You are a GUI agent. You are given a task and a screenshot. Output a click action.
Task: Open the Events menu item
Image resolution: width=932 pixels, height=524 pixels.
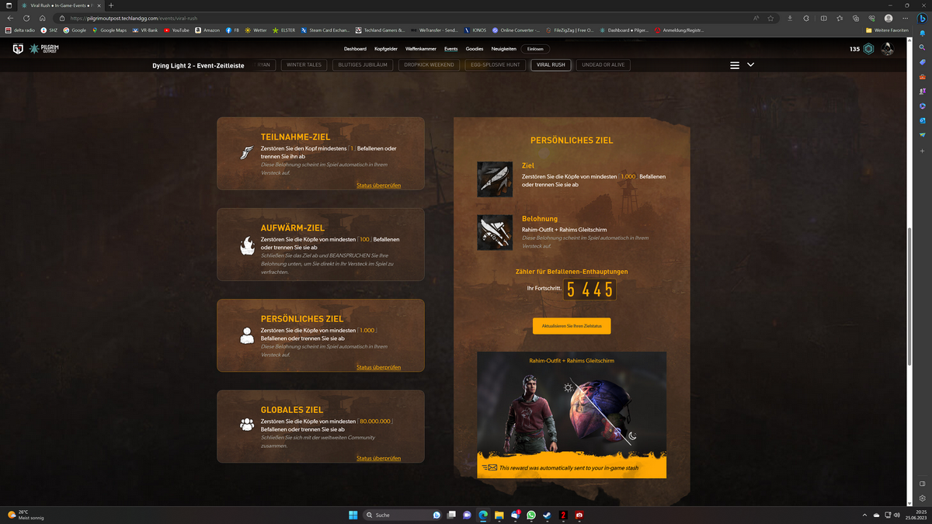[451, 49]
